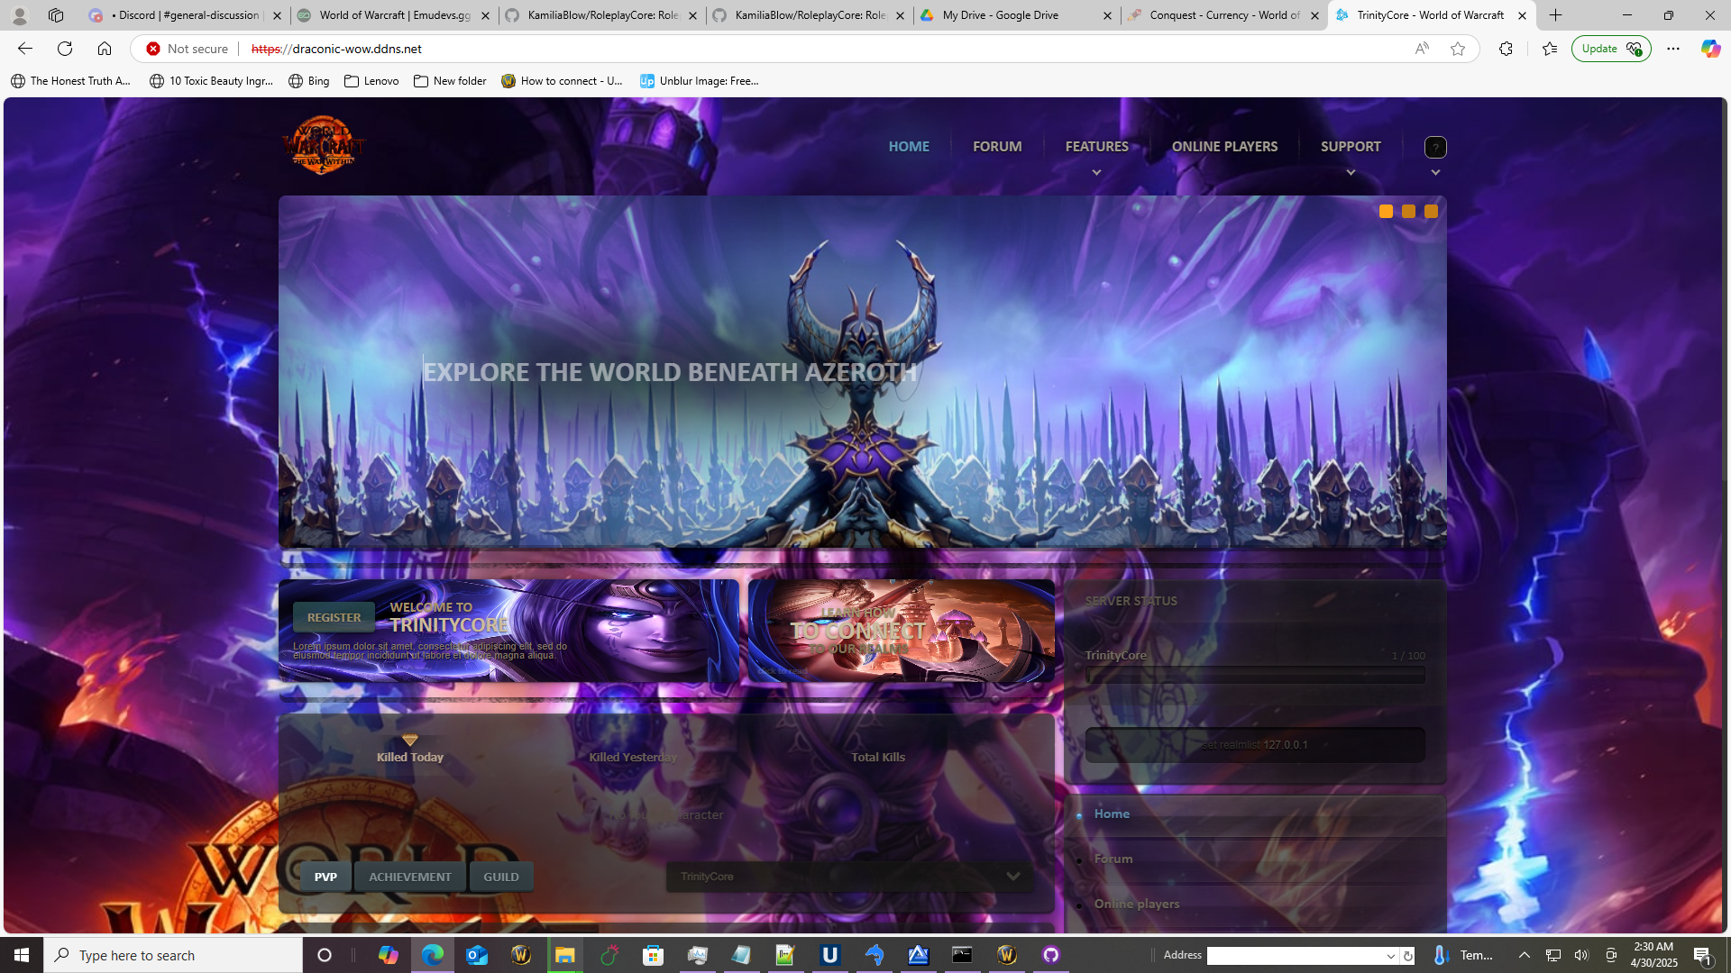Open the Home sidebar link
Screen dimensions: 1731x973
pos(1112,814)
